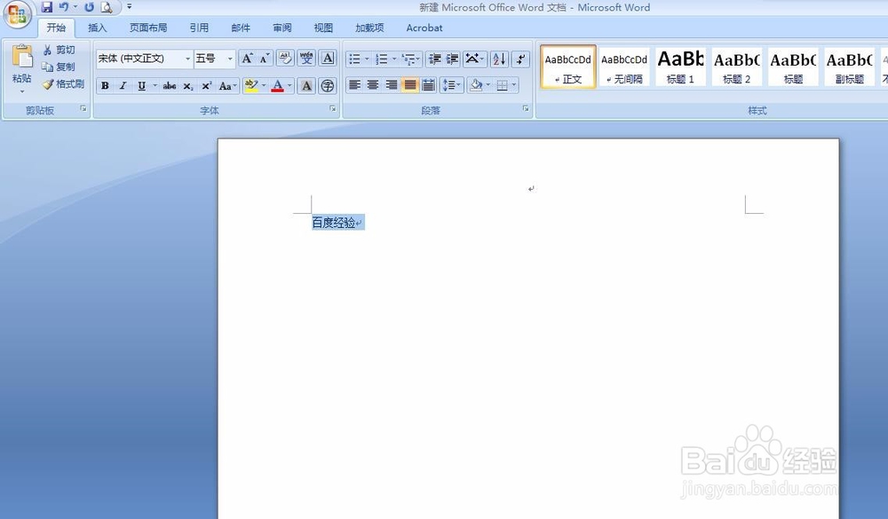Switch to the 邮件 tab

pyautogui.click(x=241, y=28)
